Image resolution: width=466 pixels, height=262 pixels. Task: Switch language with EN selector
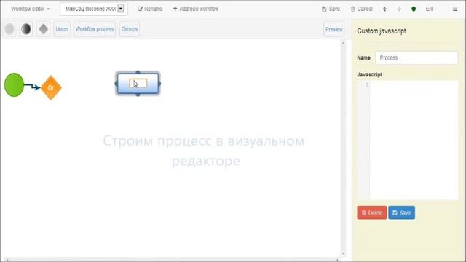click(429, 9)
